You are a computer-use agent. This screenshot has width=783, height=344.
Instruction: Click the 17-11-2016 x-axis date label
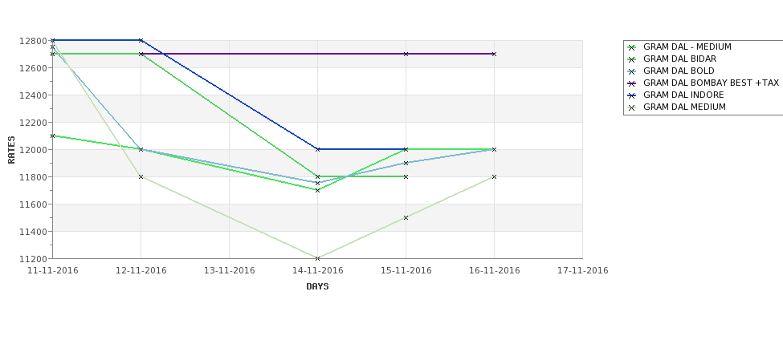coord(583,271)
